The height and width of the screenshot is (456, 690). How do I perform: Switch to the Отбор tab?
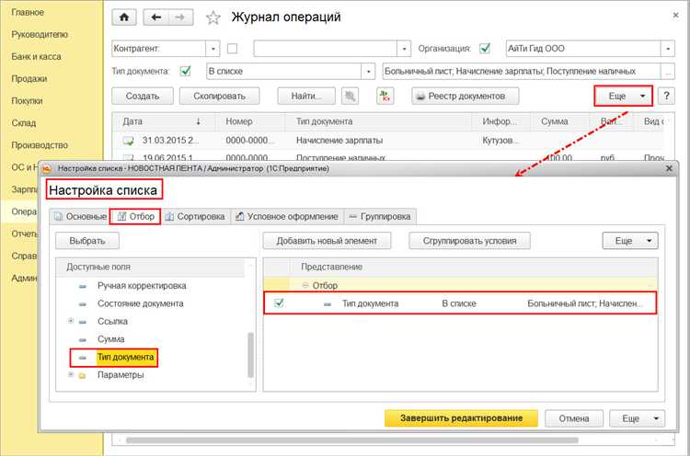135,216
